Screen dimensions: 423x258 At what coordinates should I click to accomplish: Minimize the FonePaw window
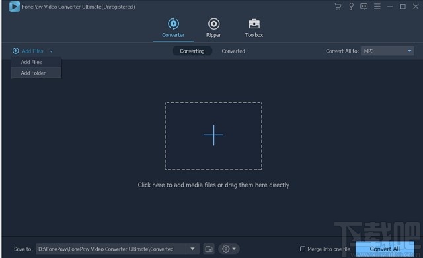pyautogui.click(x=390, y=7)
